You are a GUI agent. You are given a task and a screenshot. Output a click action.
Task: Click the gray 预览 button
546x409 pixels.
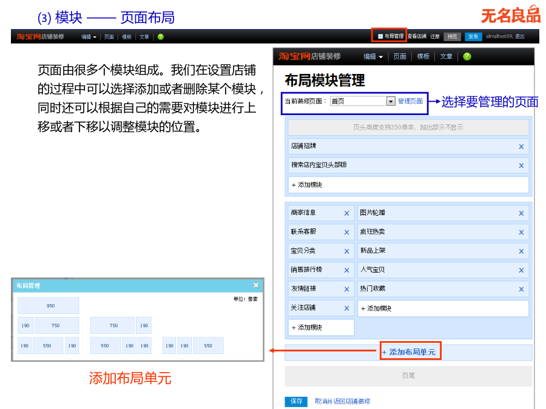(453, 36)
